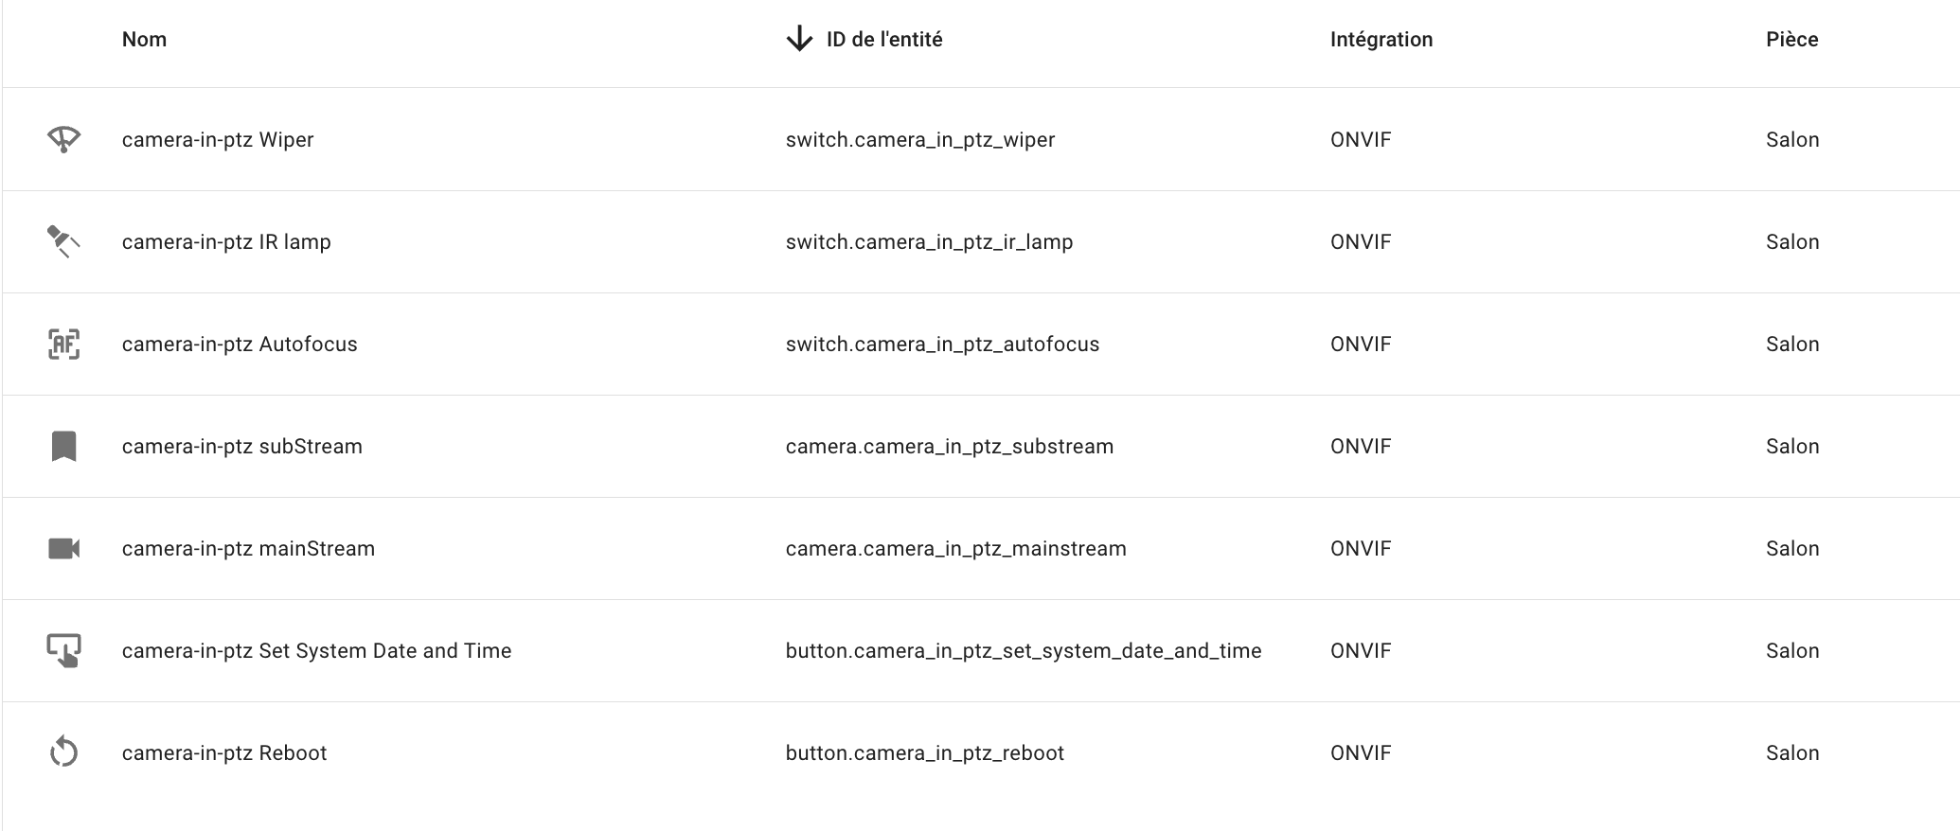The image size is (1960, 831).
Task: Click the wiper icon for camera-in-ptz Wiper
Action: (63, 139)
